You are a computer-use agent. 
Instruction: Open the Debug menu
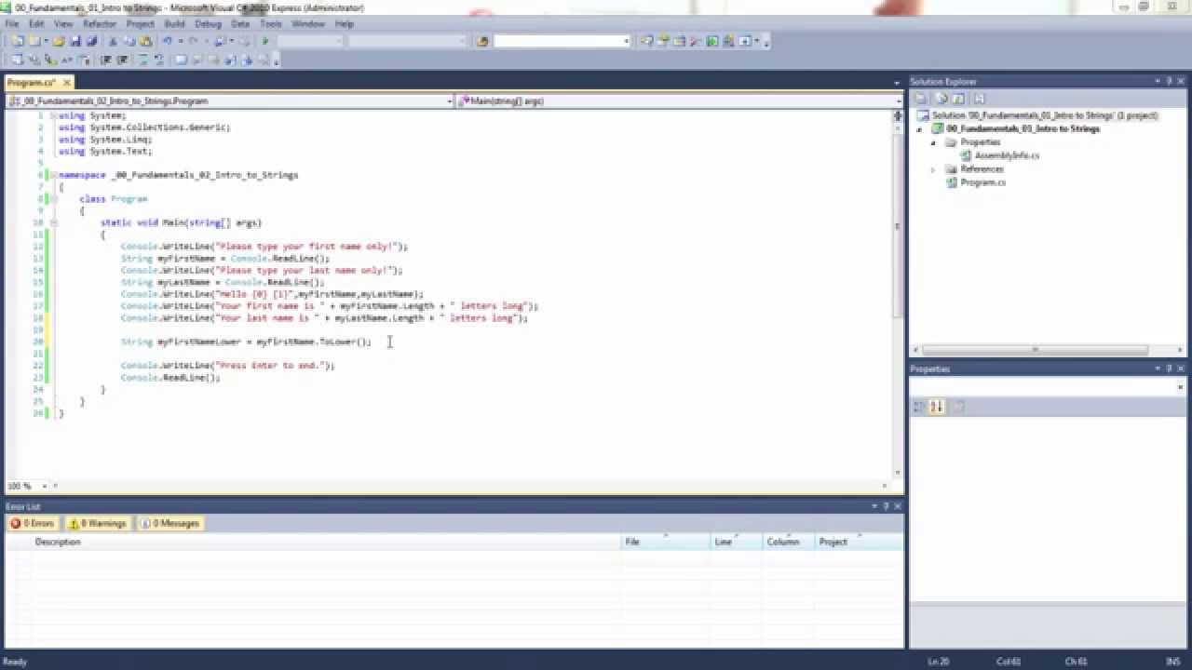point(208,23)
